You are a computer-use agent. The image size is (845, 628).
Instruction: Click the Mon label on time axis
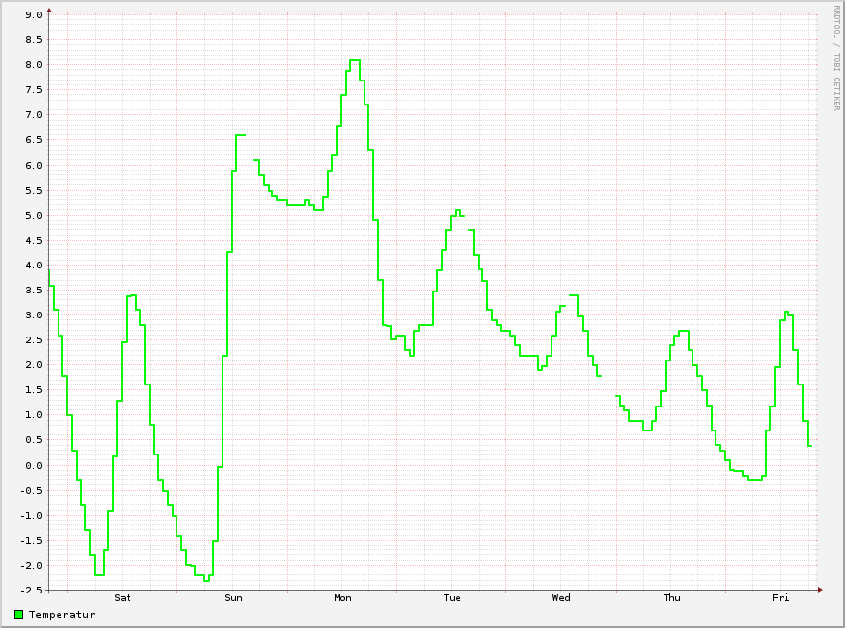pyautogui.click(x=342, y=598)
